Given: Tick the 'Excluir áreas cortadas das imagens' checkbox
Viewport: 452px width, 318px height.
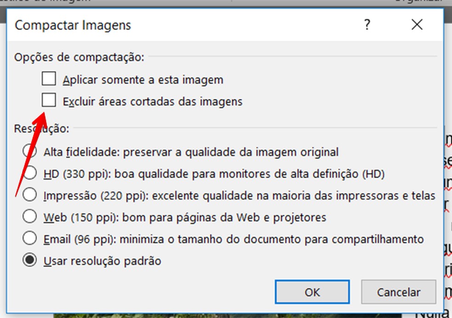Looking at the screenshot, I should [49, 100].
